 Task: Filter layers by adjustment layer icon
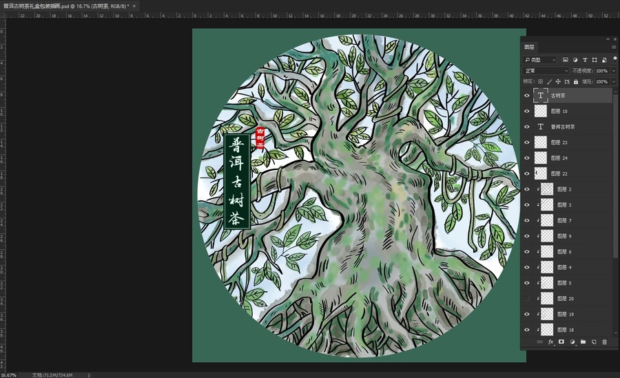pyautogui.click(x=575, y=60)
